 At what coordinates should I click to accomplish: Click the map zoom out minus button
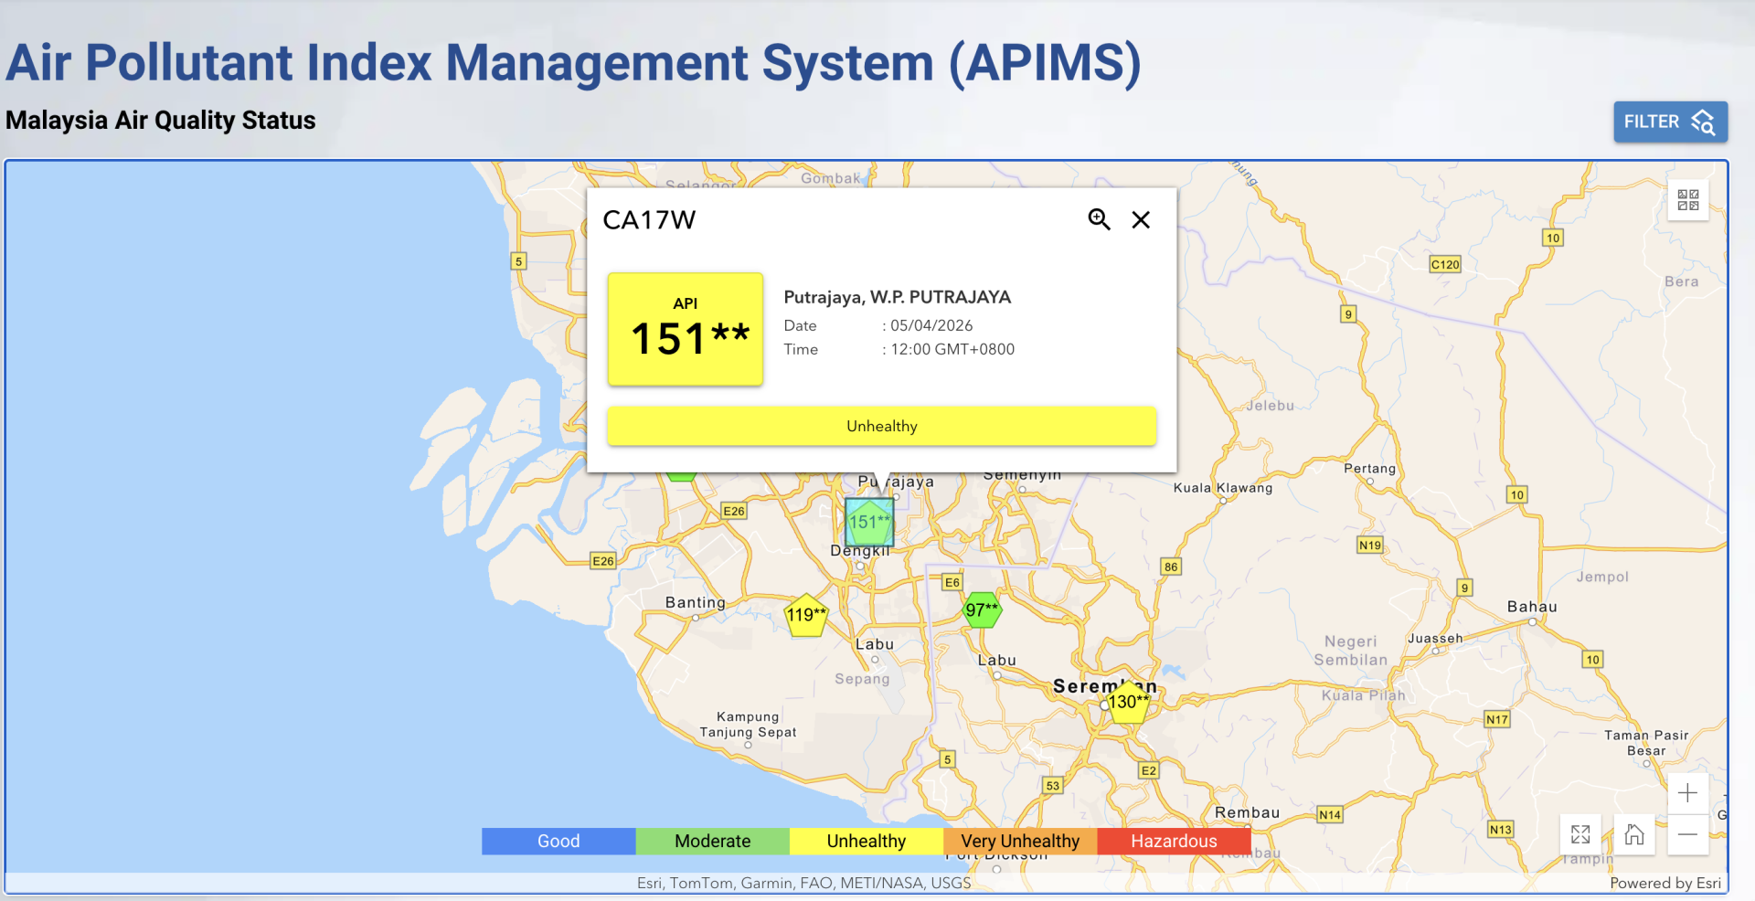[x=1687, y=834]
